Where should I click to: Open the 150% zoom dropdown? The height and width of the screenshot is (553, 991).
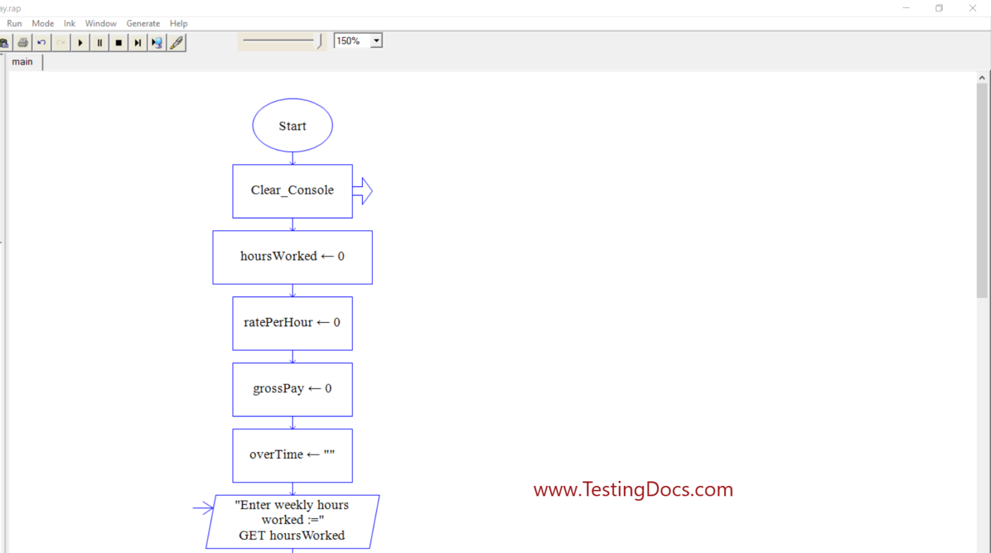(376, 40)
